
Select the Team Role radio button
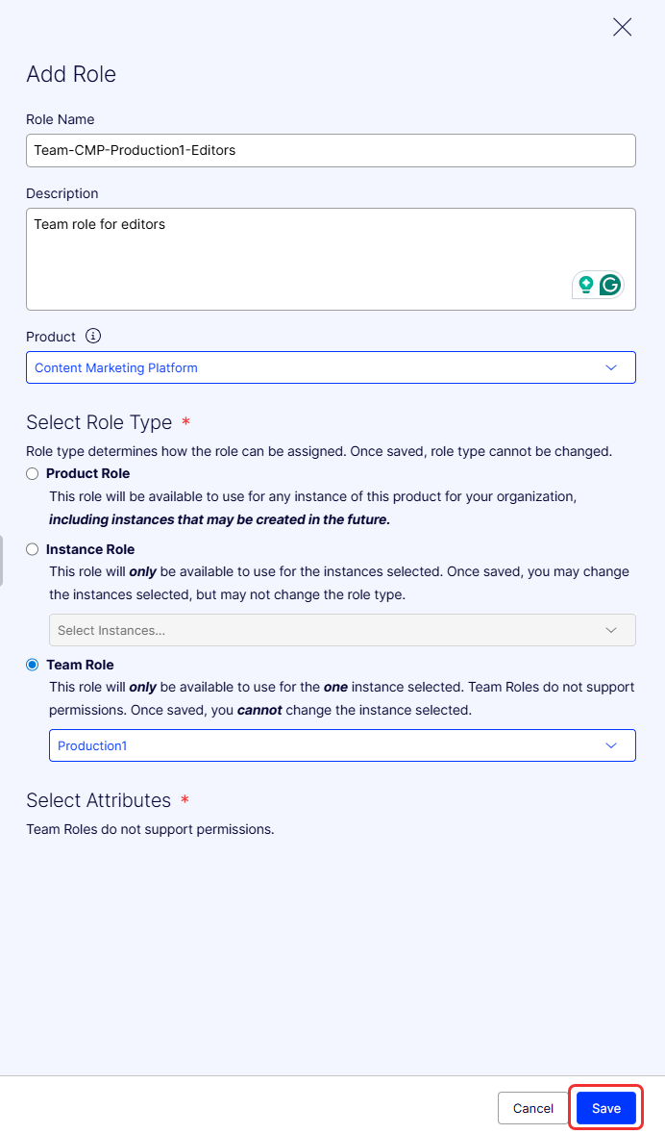tap(32, 665)
